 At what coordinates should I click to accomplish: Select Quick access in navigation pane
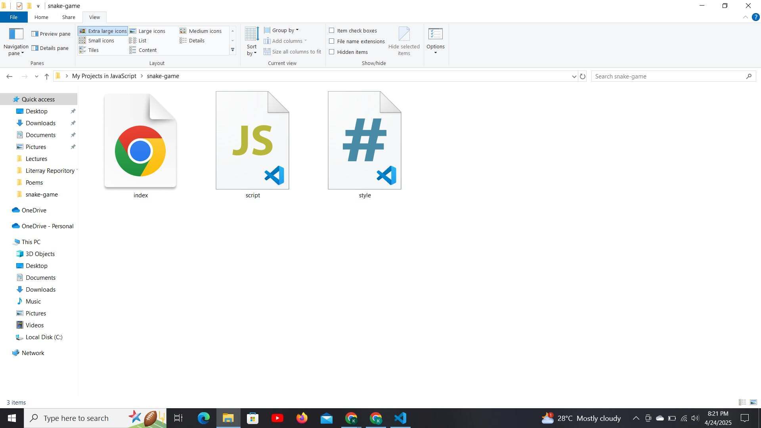[x=38, y=99]
